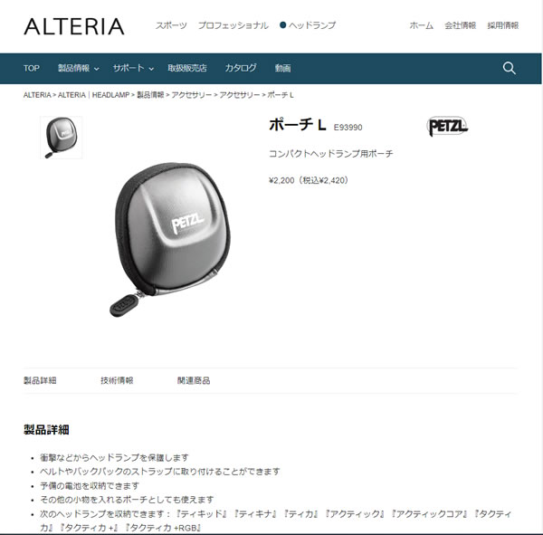Open the 会社情報 link
Image resolution: width=543 pixels, height=535 pixels.
(x=461, y=25)
